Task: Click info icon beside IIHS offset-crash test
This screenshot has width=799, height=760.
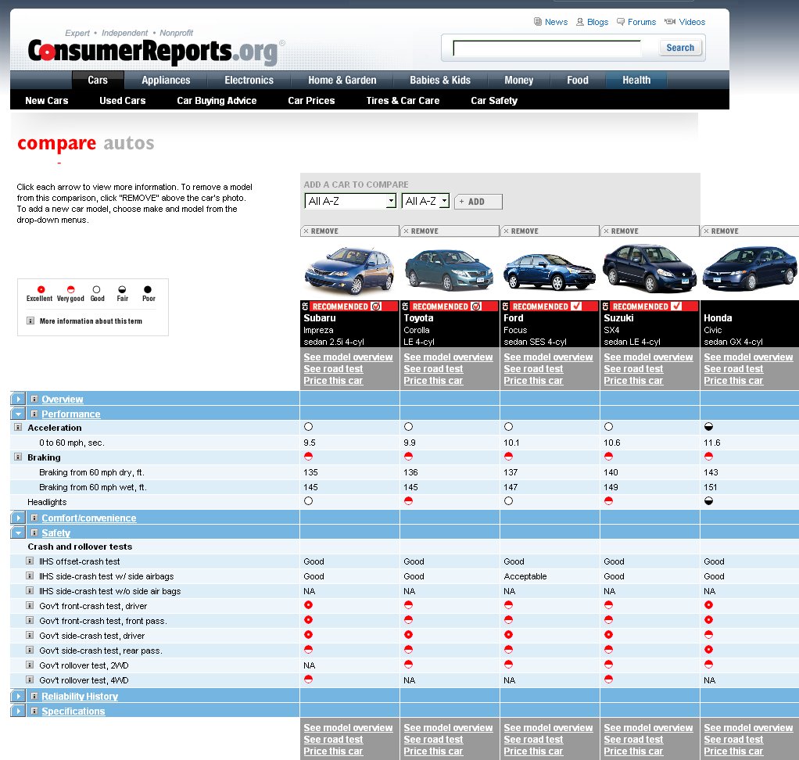Action: point(30,561)
